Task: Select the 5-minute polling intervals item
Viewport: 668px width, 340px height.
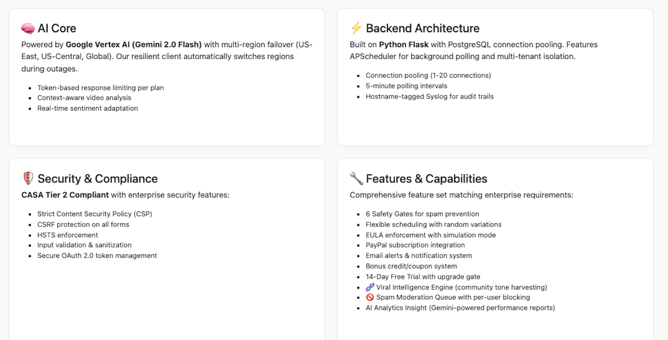Action: coord(406,86)
